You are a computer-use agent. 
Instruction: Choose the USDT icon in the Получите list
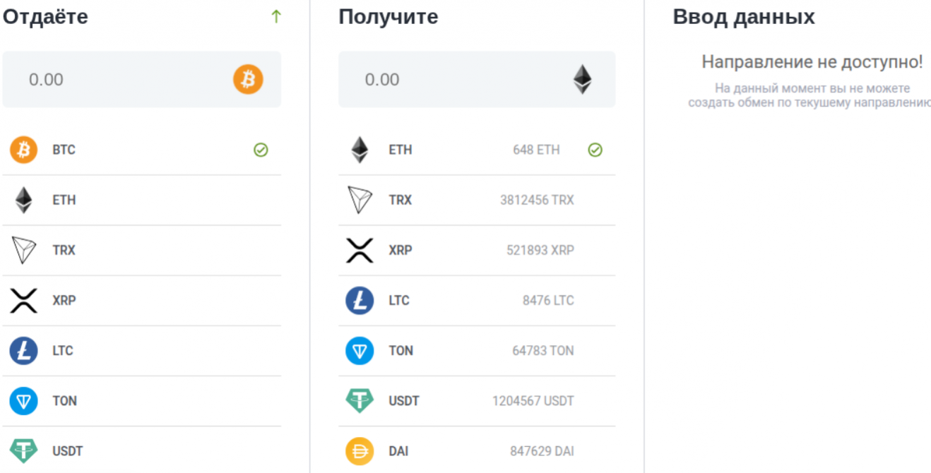pos(360,401)
